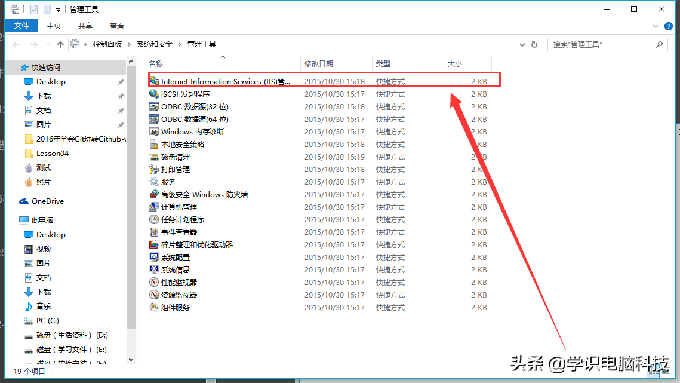680x383 pixels.
Task: Click the refresh icon beside address bar
Action: coord(534,44)
